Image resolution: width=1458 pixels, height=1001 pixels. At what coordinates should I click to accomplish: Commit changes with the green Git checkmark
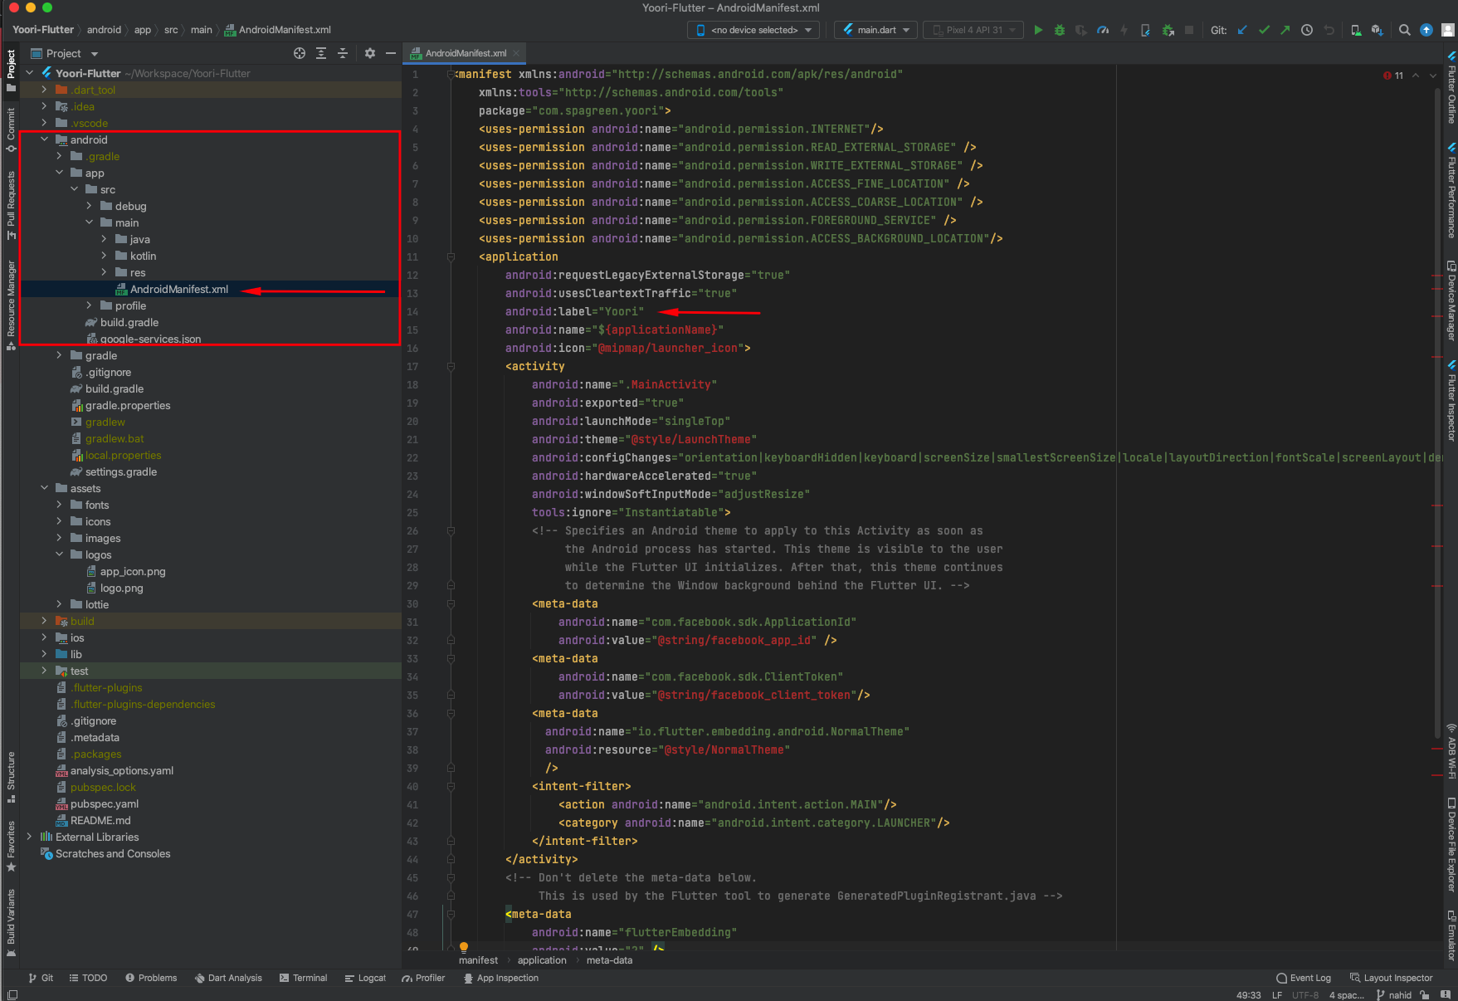1264,30
